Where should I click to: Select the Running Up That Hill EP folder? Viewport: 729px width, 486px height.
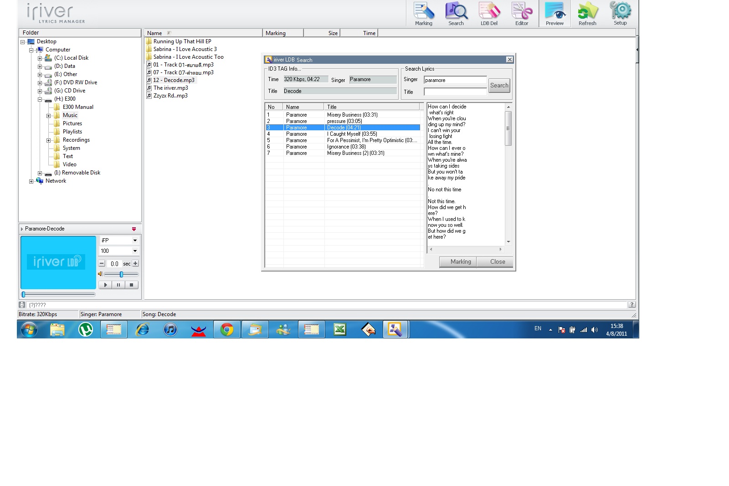pyautogui.click(x=182, y=41)
